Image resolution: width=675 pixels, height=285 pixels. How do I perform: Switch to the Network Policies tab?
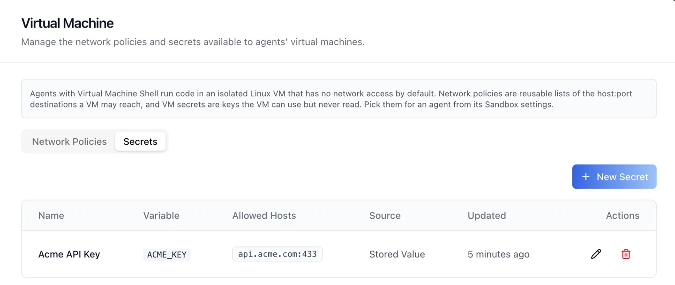coord(69,142)
